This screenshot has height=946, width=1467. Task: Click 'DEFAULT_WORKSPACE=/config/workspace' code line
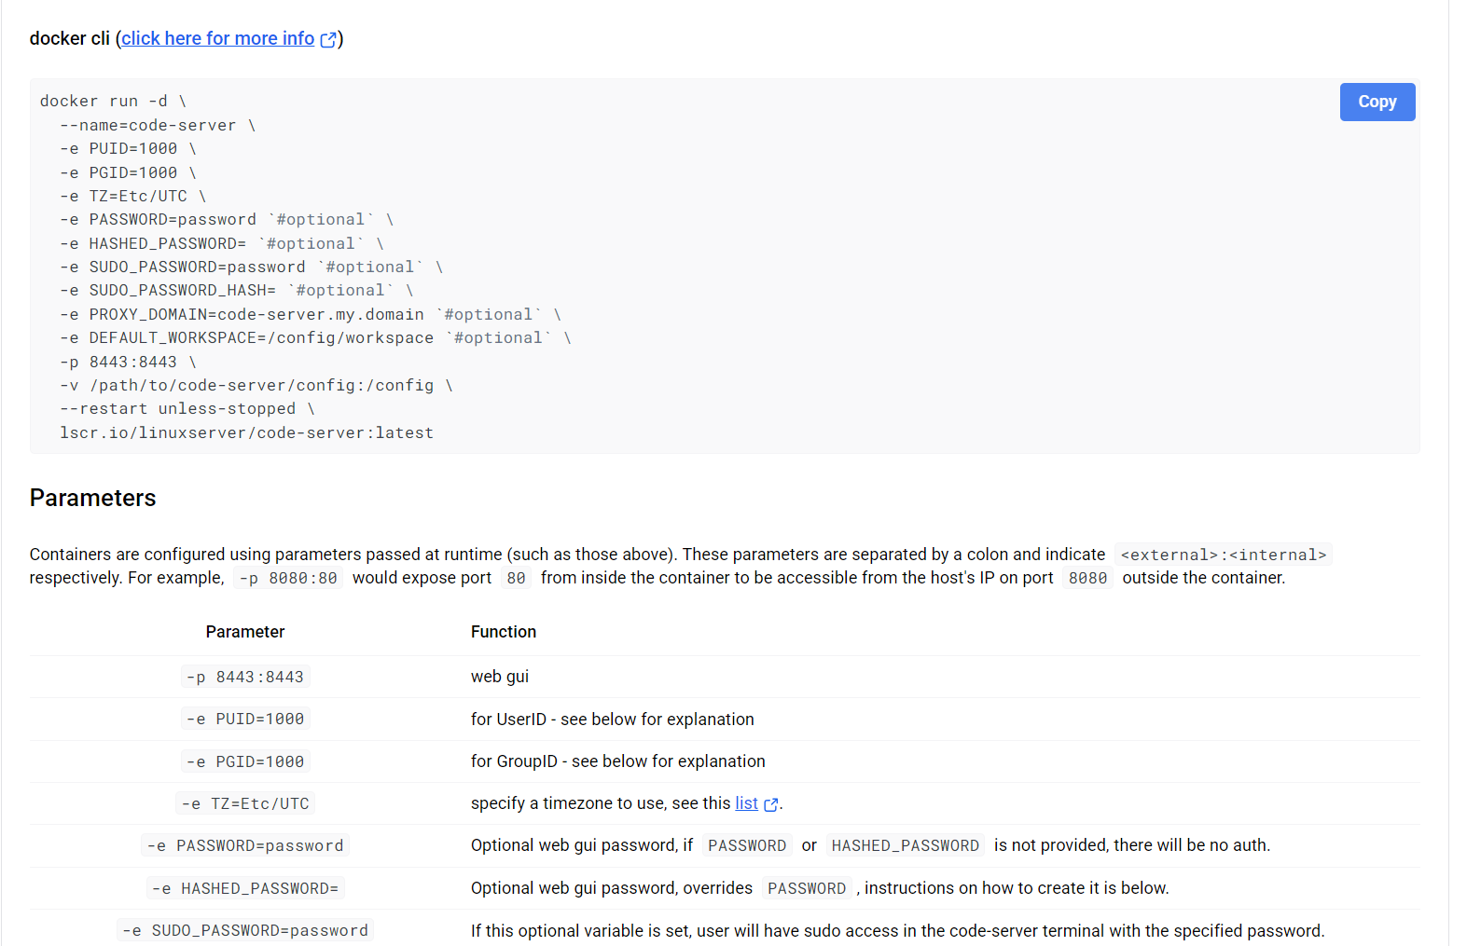[315, 337]
